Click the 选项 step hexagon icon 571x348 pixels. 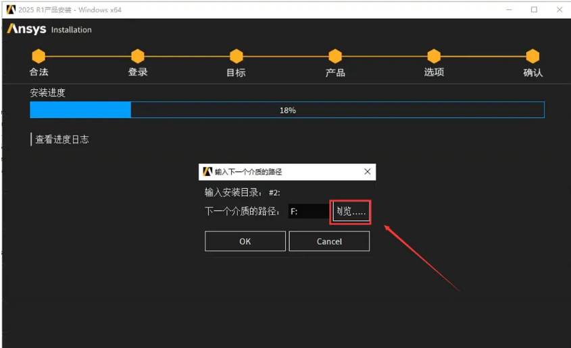coord(434,56)
